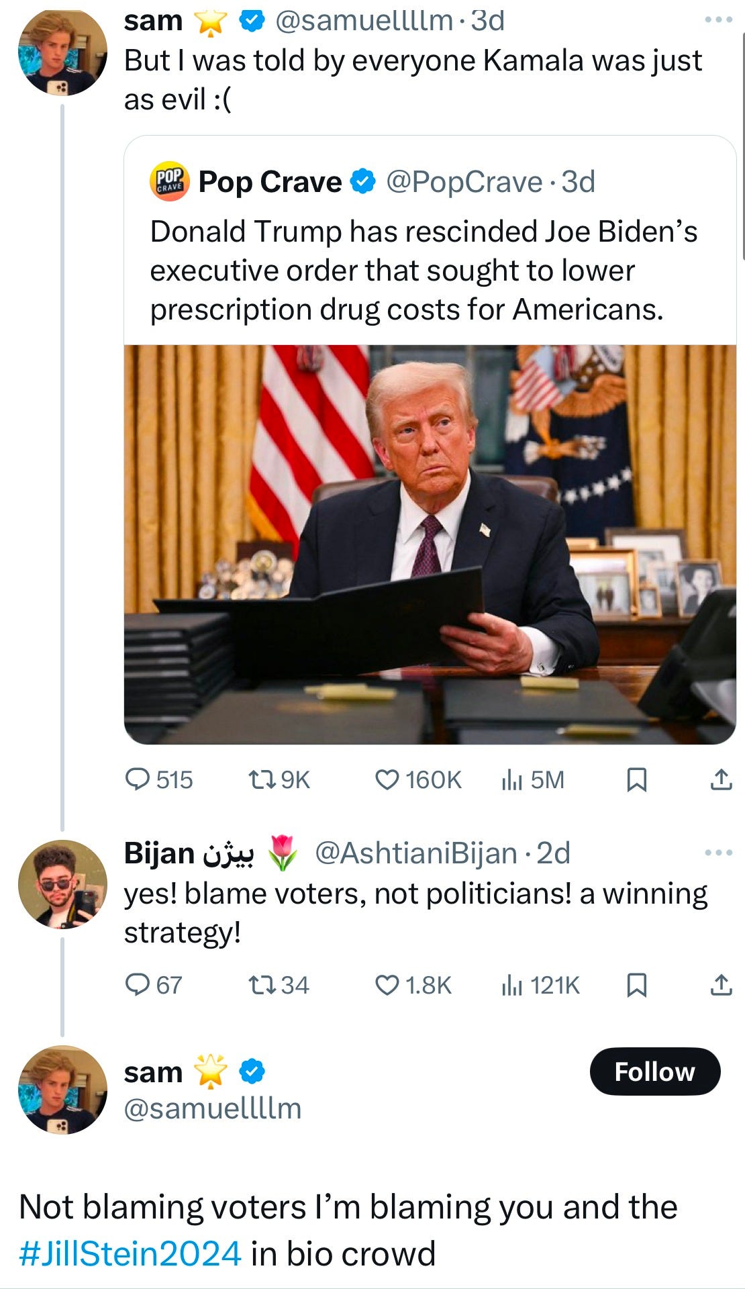Image resolution: width=745 pixels, height=1289 pixels.
Task: Open @AshtianiBijan profile handle
Action: (x=415, y=853)
